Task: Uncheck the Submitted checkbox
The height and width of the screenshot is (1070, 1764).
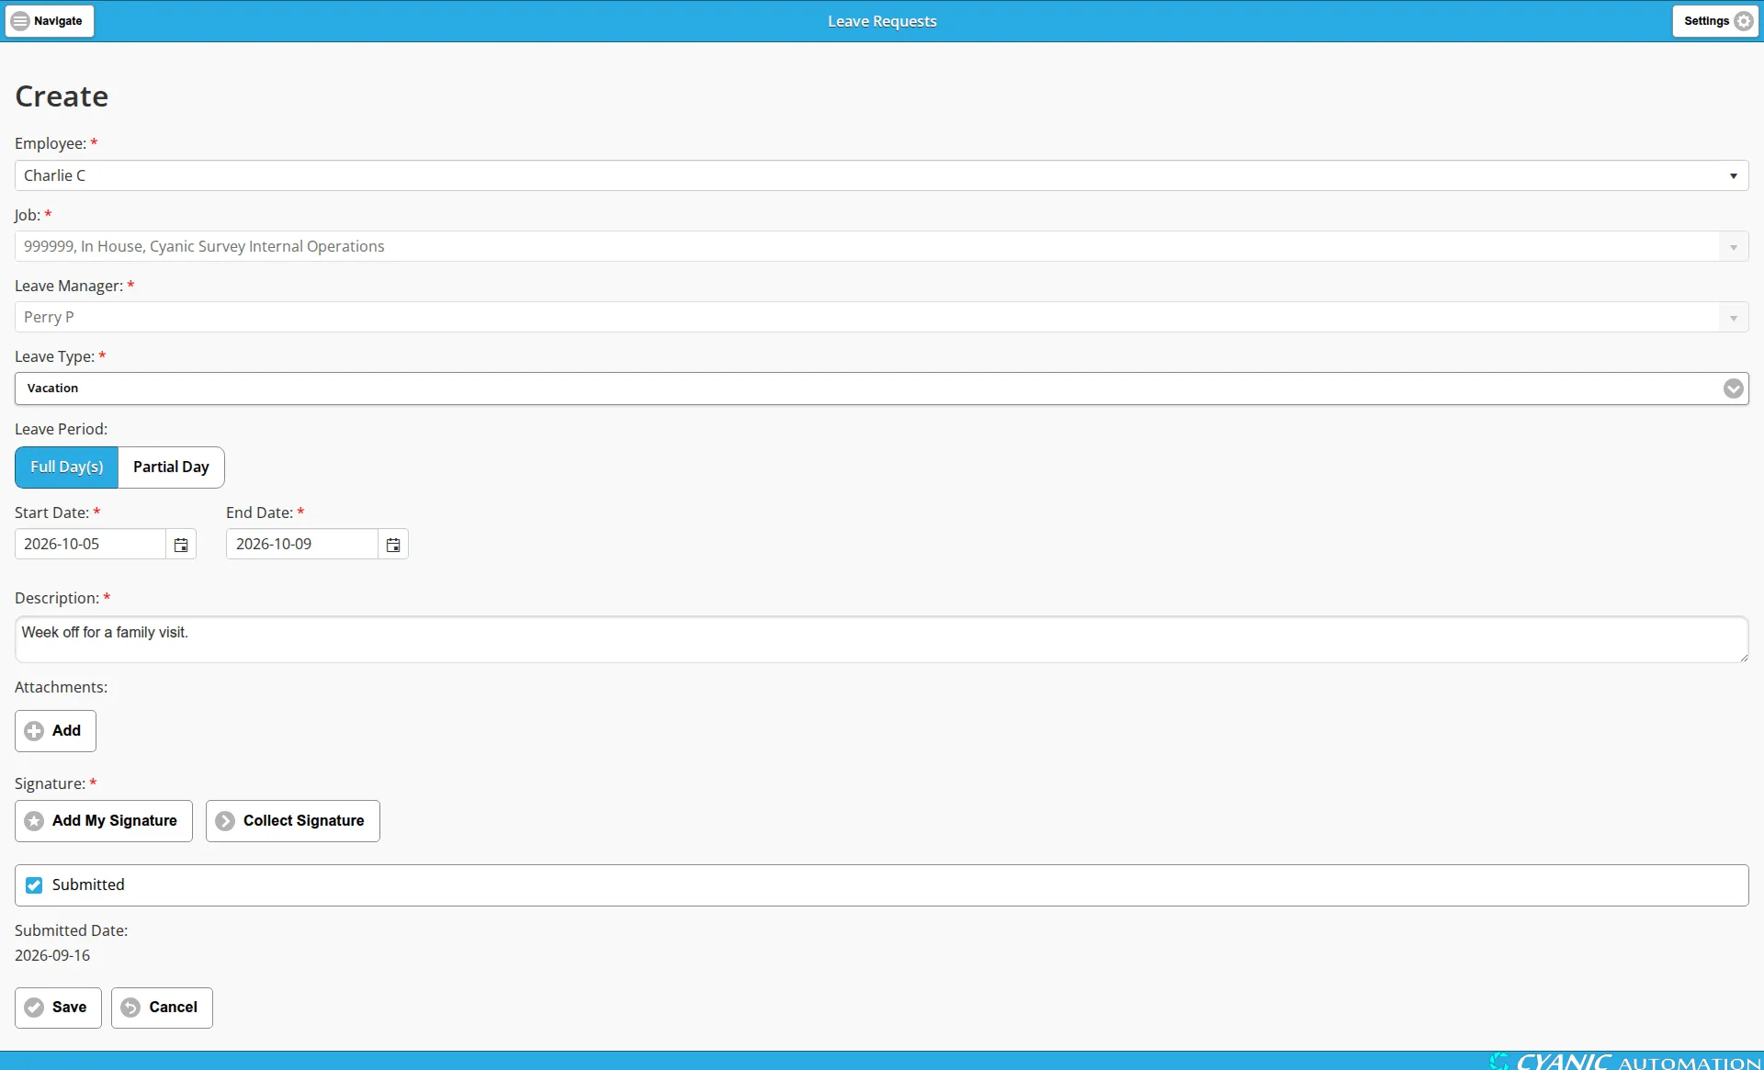Action: coord(34,885)
